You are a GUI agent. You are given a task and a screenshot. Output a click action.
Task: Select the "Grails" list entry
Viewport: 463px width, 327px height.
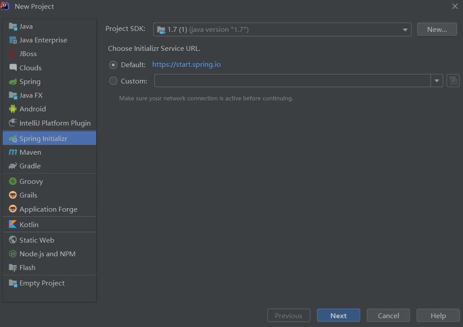point(49,195)
